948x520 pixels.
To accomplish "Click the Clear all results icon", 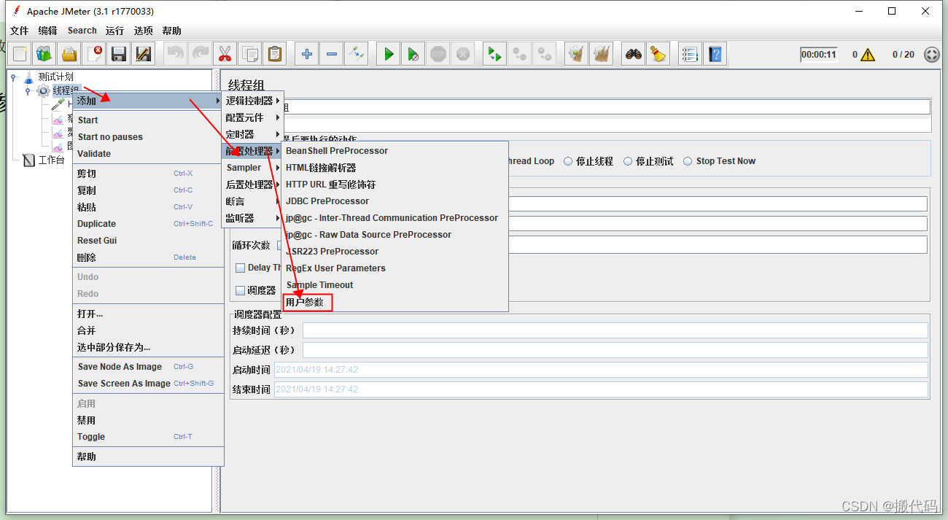I will tap(602, 54).
